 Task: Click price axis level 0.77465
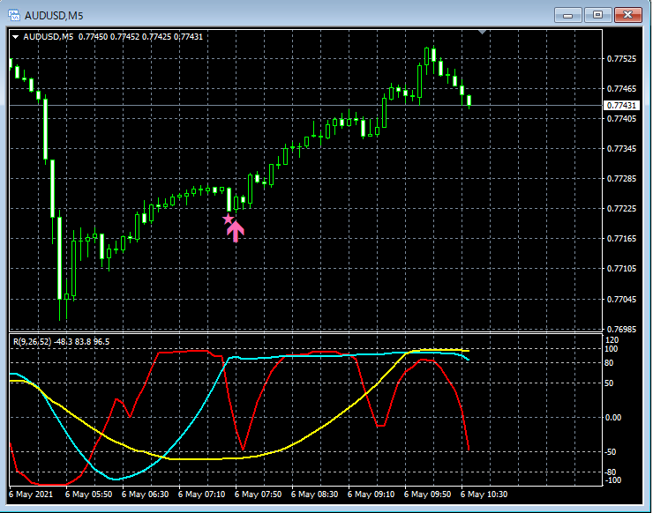(x=621, y=89)
